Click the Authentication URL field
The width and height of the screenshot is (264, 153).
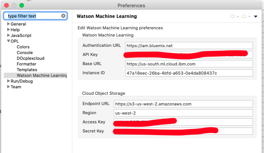click(189, 46)
